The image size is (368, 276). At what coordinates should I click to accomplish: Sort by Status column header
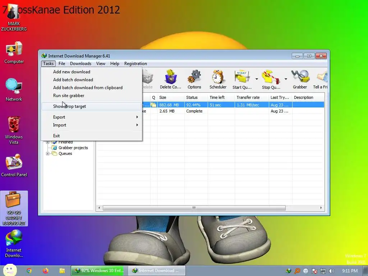pos(196,97)
